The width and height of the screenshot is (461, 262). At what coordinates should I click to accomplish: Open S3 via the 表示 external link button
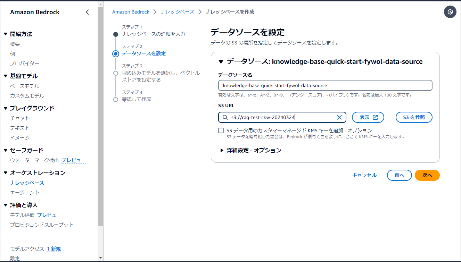pos(368,117)
